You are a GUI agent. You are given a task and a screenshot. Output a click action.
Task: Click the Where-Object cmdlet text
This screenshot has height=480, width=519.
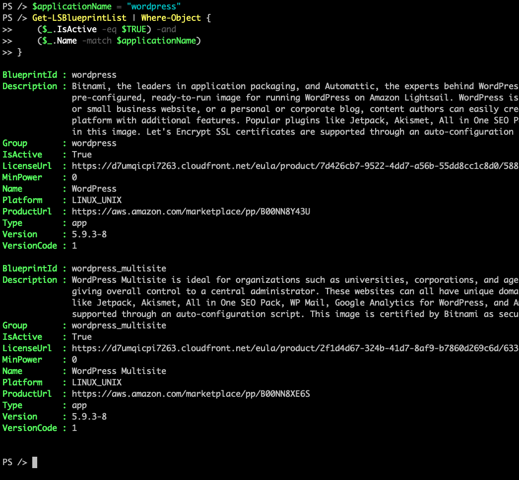click(x=171, y=17)
